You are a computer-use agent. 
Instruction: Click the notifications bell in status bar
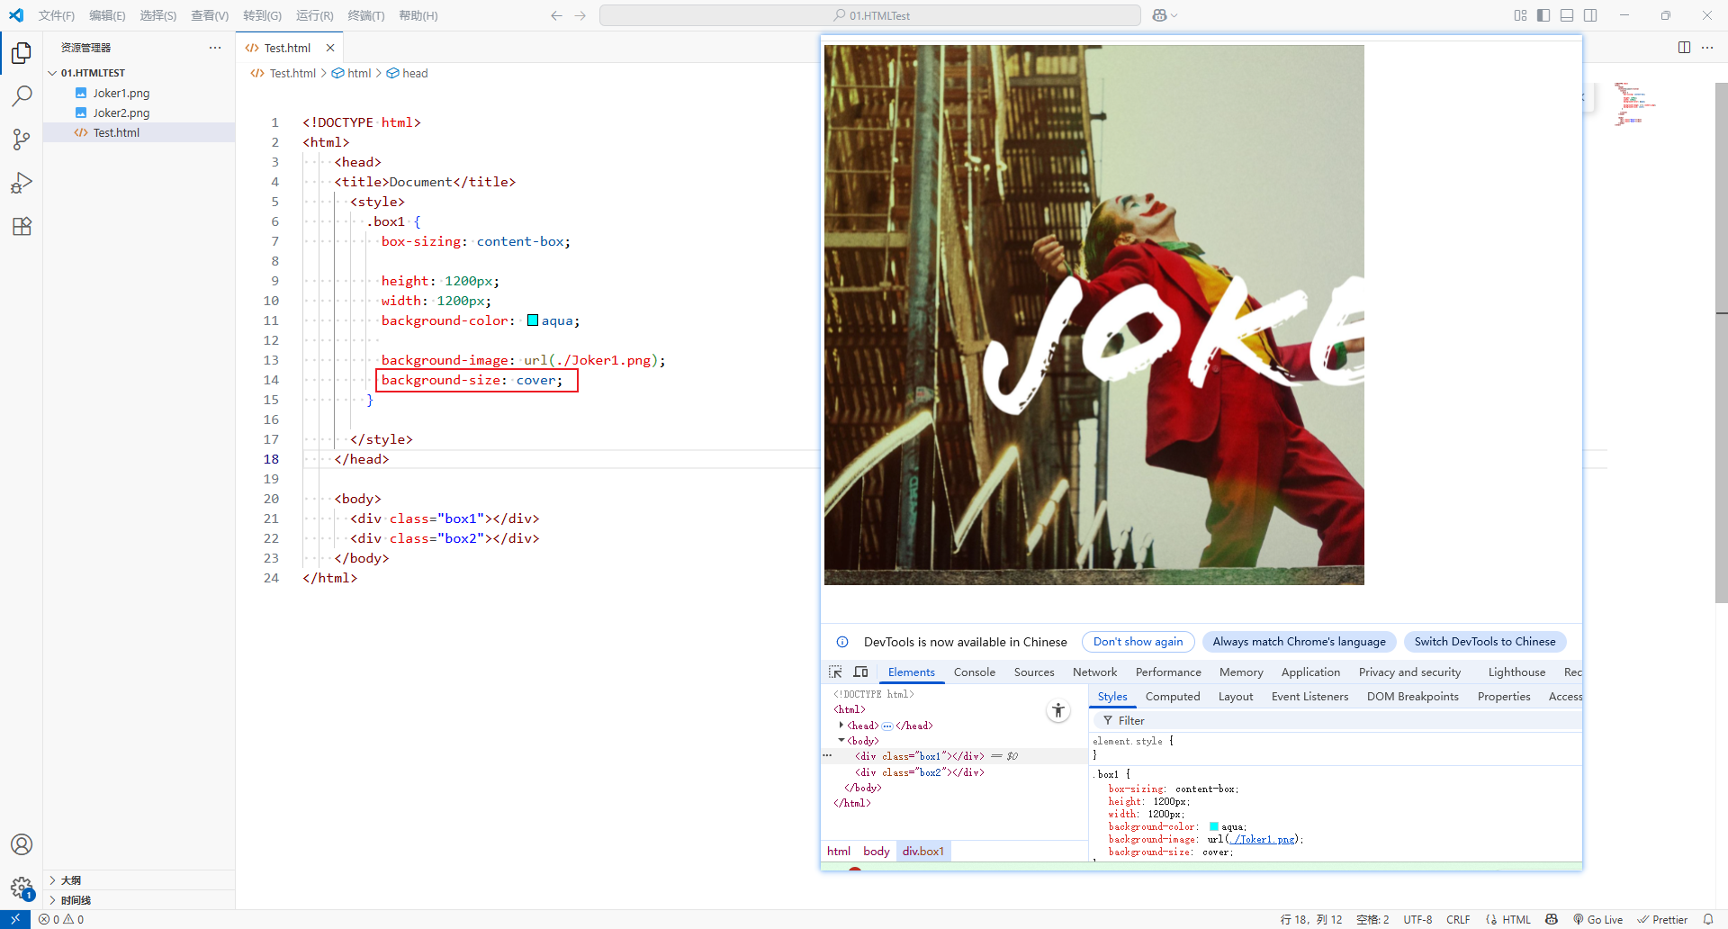point(1708,919)
